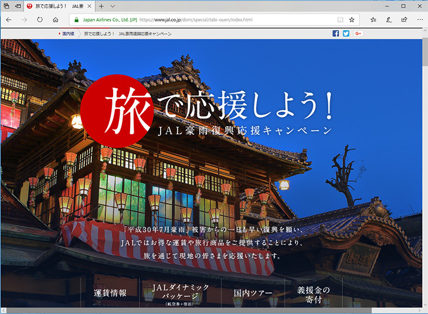
Task: Share on Twitter icon
Action: click(346, 33)
